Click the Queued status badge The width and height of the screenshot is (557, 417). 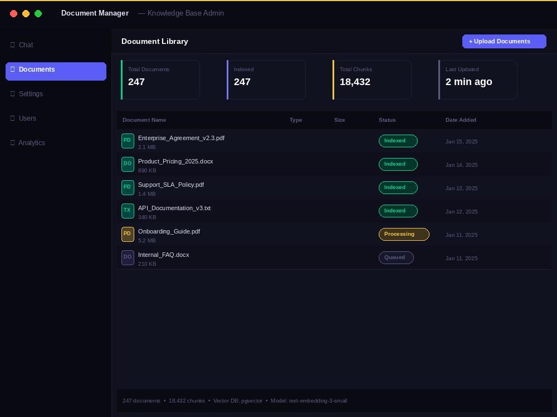click(x=396, y=258)
